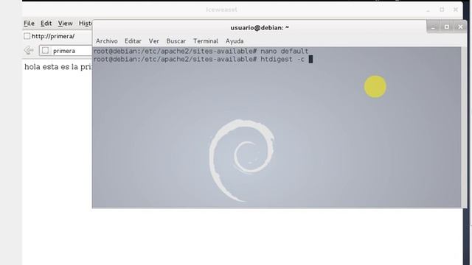Open Iceweasel View menu
Viewport: 472px width, 265px height.
65,23
